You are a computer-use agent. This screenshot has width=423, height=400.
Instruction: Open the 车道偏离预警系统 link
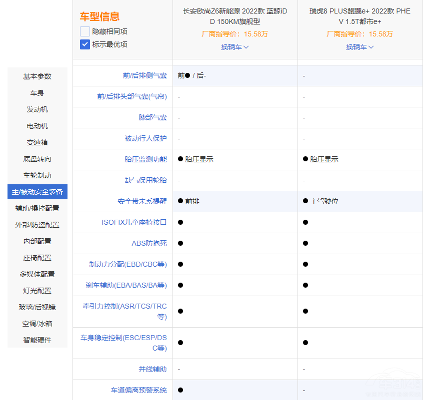[x=138, y=390]
